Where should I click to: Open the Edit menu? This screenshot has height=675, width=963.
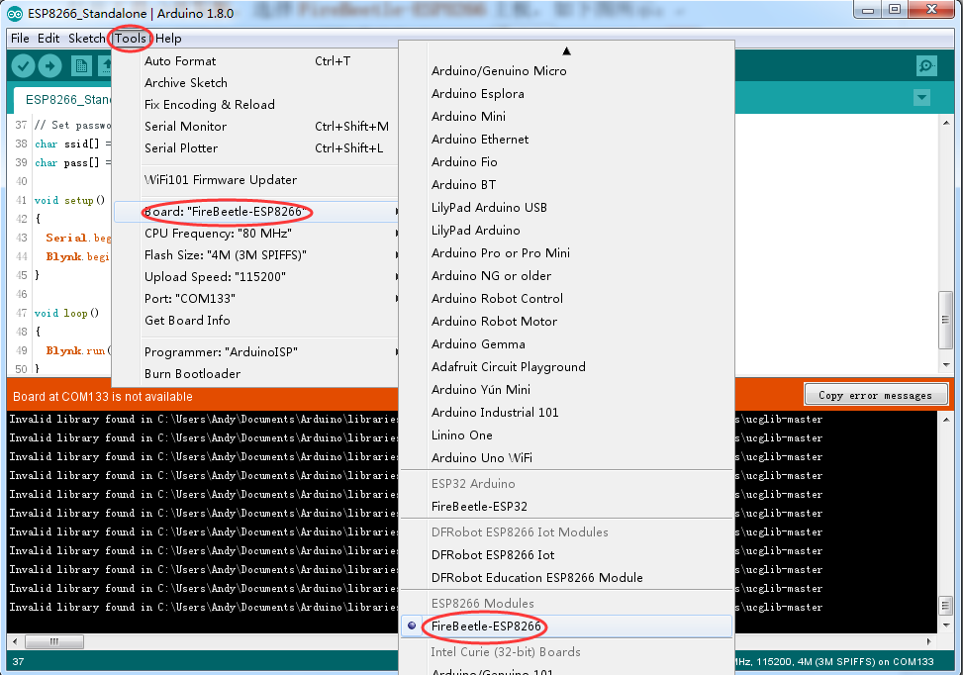click(48, 38)
